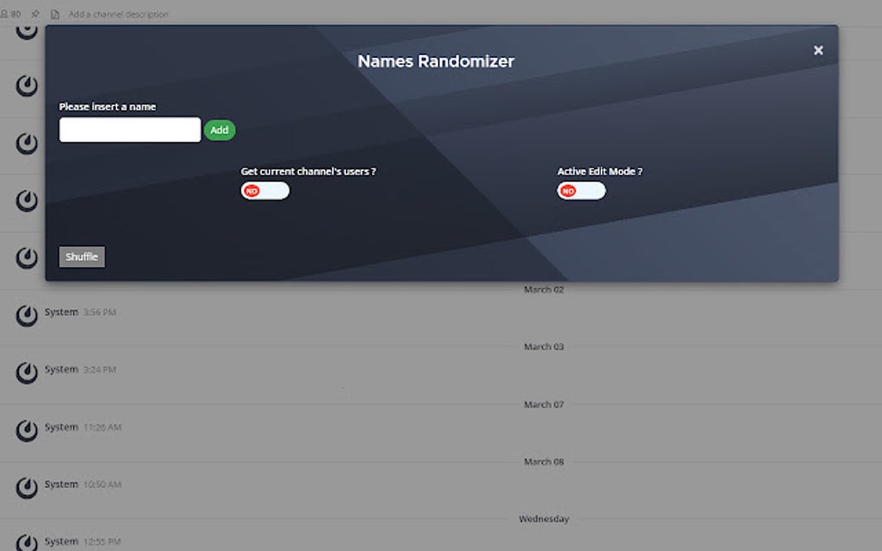Toggle the Get current channel's users switch
This screenshot has width=882, height=551.
point(265,190)
